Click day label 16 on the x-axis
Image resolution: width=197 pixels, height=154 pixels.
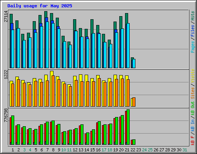pyautogui.click(x=98, y=150)
